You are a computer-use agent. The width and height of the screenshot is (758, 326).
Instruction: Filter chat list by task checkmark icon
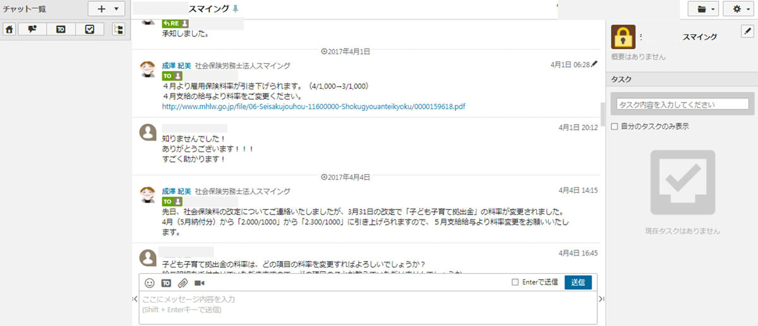90,29
